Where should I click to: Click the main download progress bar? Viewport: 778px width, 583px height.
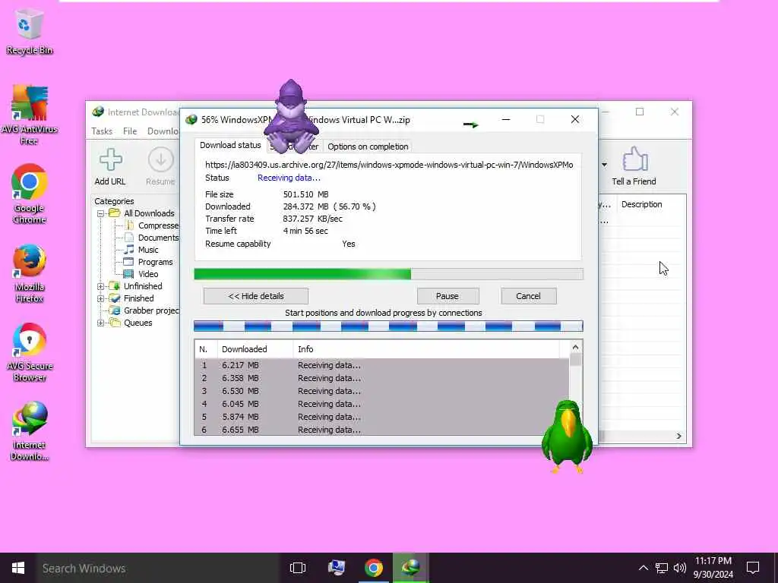click(x=388, y=274)
